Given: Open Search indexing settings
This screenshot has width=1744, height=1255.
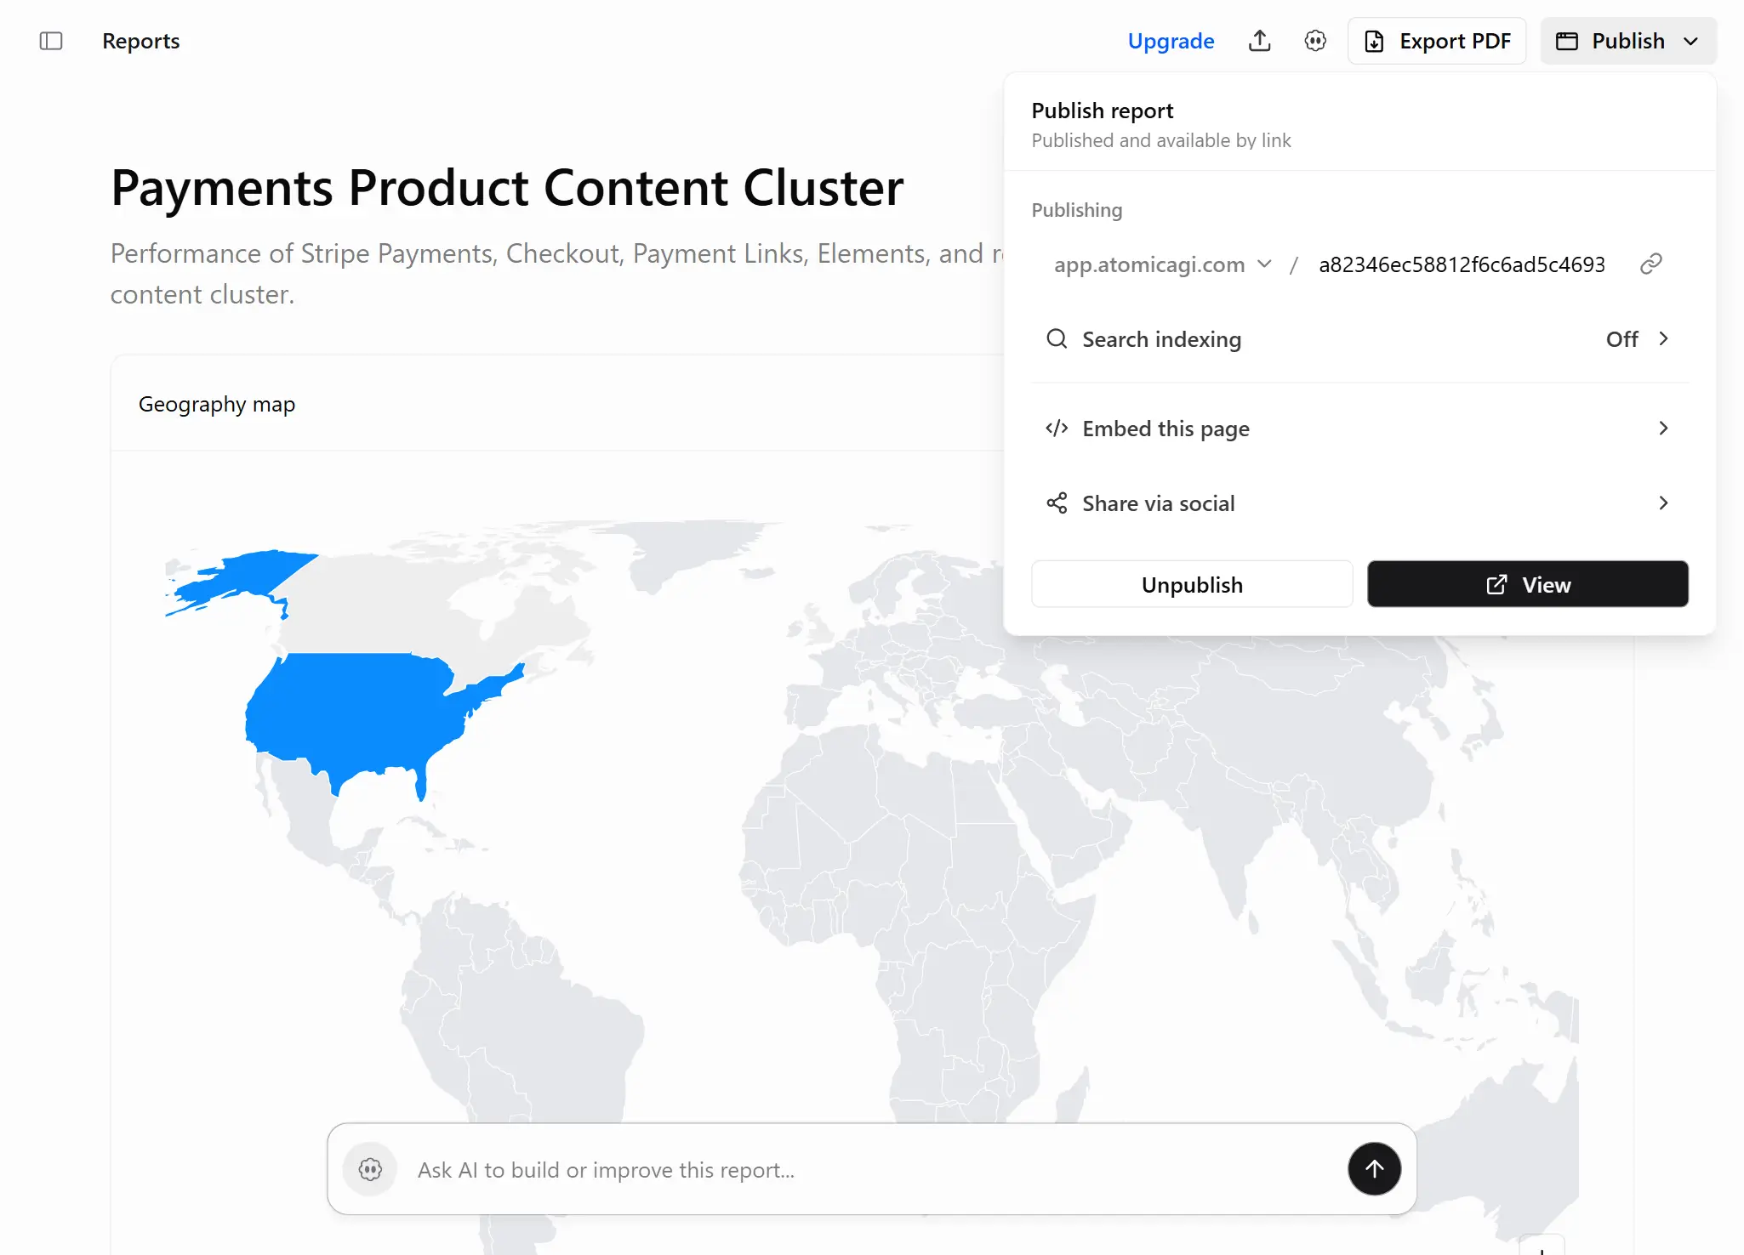Looking at the screenshot, I should coord(1359,339).
